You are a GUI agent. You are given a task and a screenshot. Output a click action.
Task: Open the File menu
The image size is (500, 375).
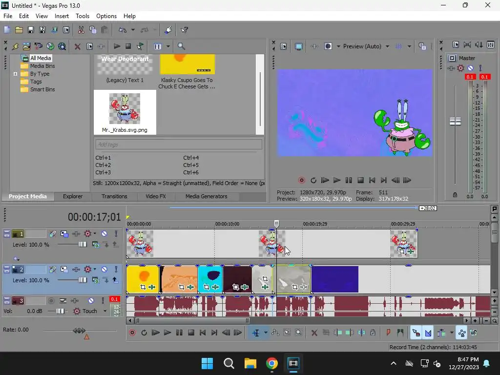click(8, 16)
